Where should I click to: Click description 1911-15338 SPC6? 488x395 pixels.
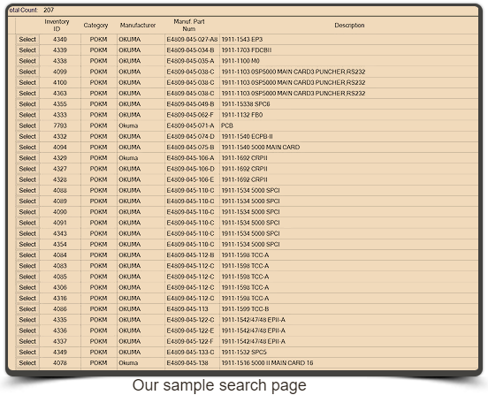click(246, 104)
